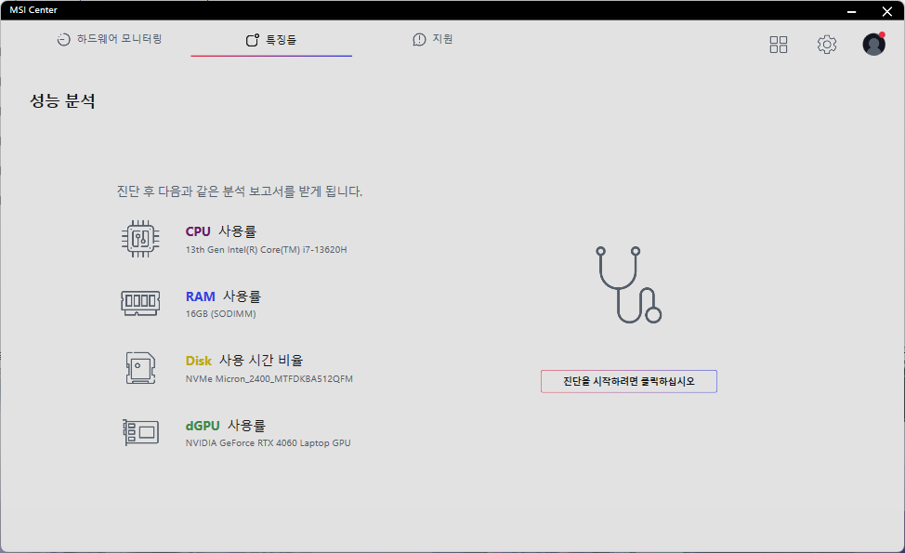The width and height of the screenshot is (905, 553).
Task: Select the 특징들 tab
Action: (x=271, y=40)
